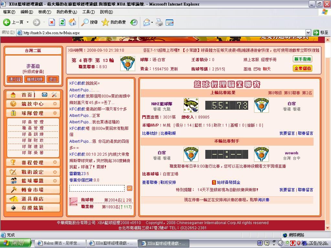Stop loading with the IE stop icon

click(x=52, y=22)
